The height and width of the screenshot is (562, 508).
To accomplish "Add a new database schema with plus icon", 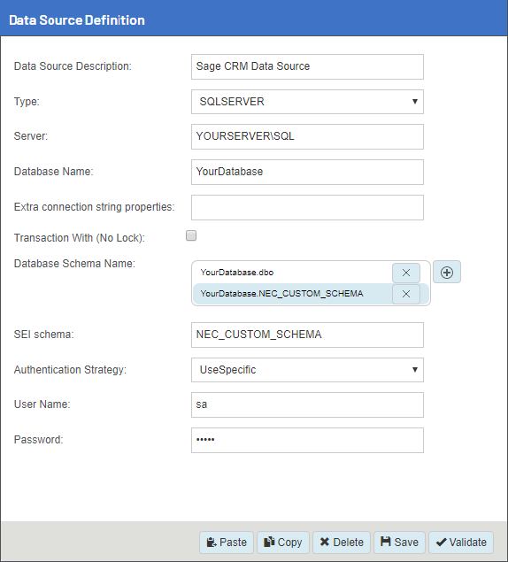I will [447, 272].
